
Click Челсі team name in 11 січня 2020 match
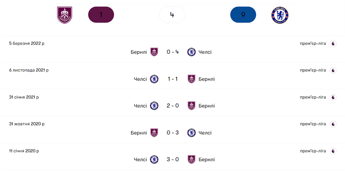(x=140, y=160)
